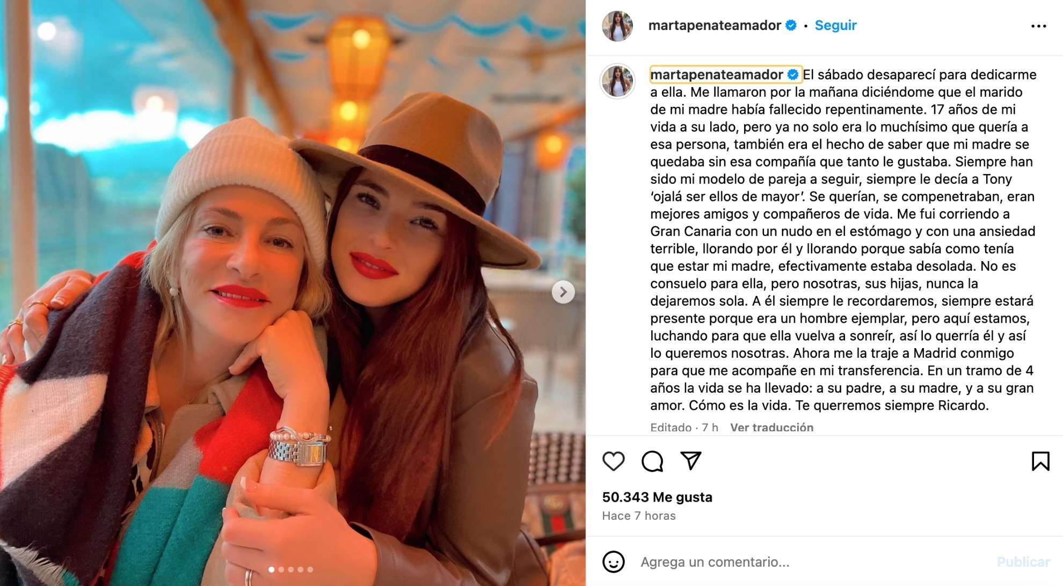Image resolution: width=1063 pixels, height=586 pixels.
Task: Open the three-dot more options menu
Action: 1039,26
